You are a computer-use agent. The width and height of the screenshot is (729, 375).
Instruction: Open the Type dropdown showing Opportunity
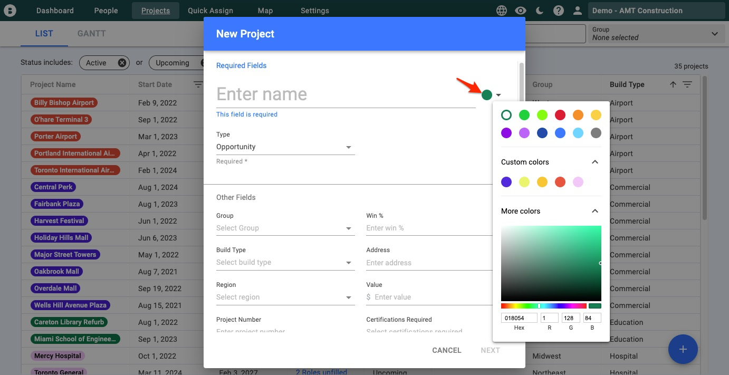pos(285,147)
